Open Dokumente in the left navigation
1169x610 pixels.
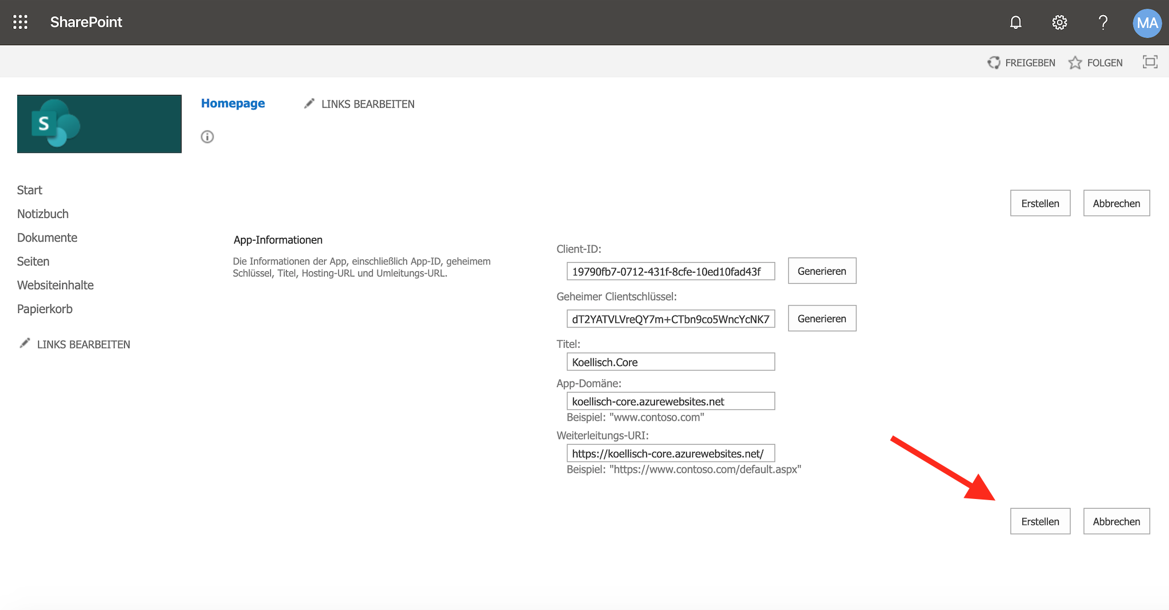(x=47, y=237)
